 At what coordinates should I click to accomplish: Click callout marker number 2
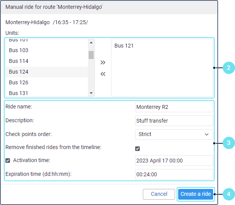click(x=228, y=68)
